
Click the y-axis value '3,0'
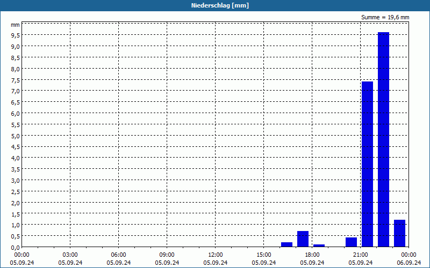pos(16,181)
